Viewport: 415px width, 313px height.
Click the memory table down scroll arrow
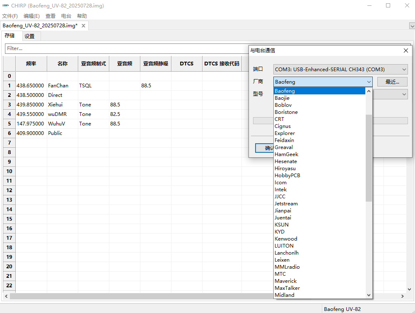point(409,289)
